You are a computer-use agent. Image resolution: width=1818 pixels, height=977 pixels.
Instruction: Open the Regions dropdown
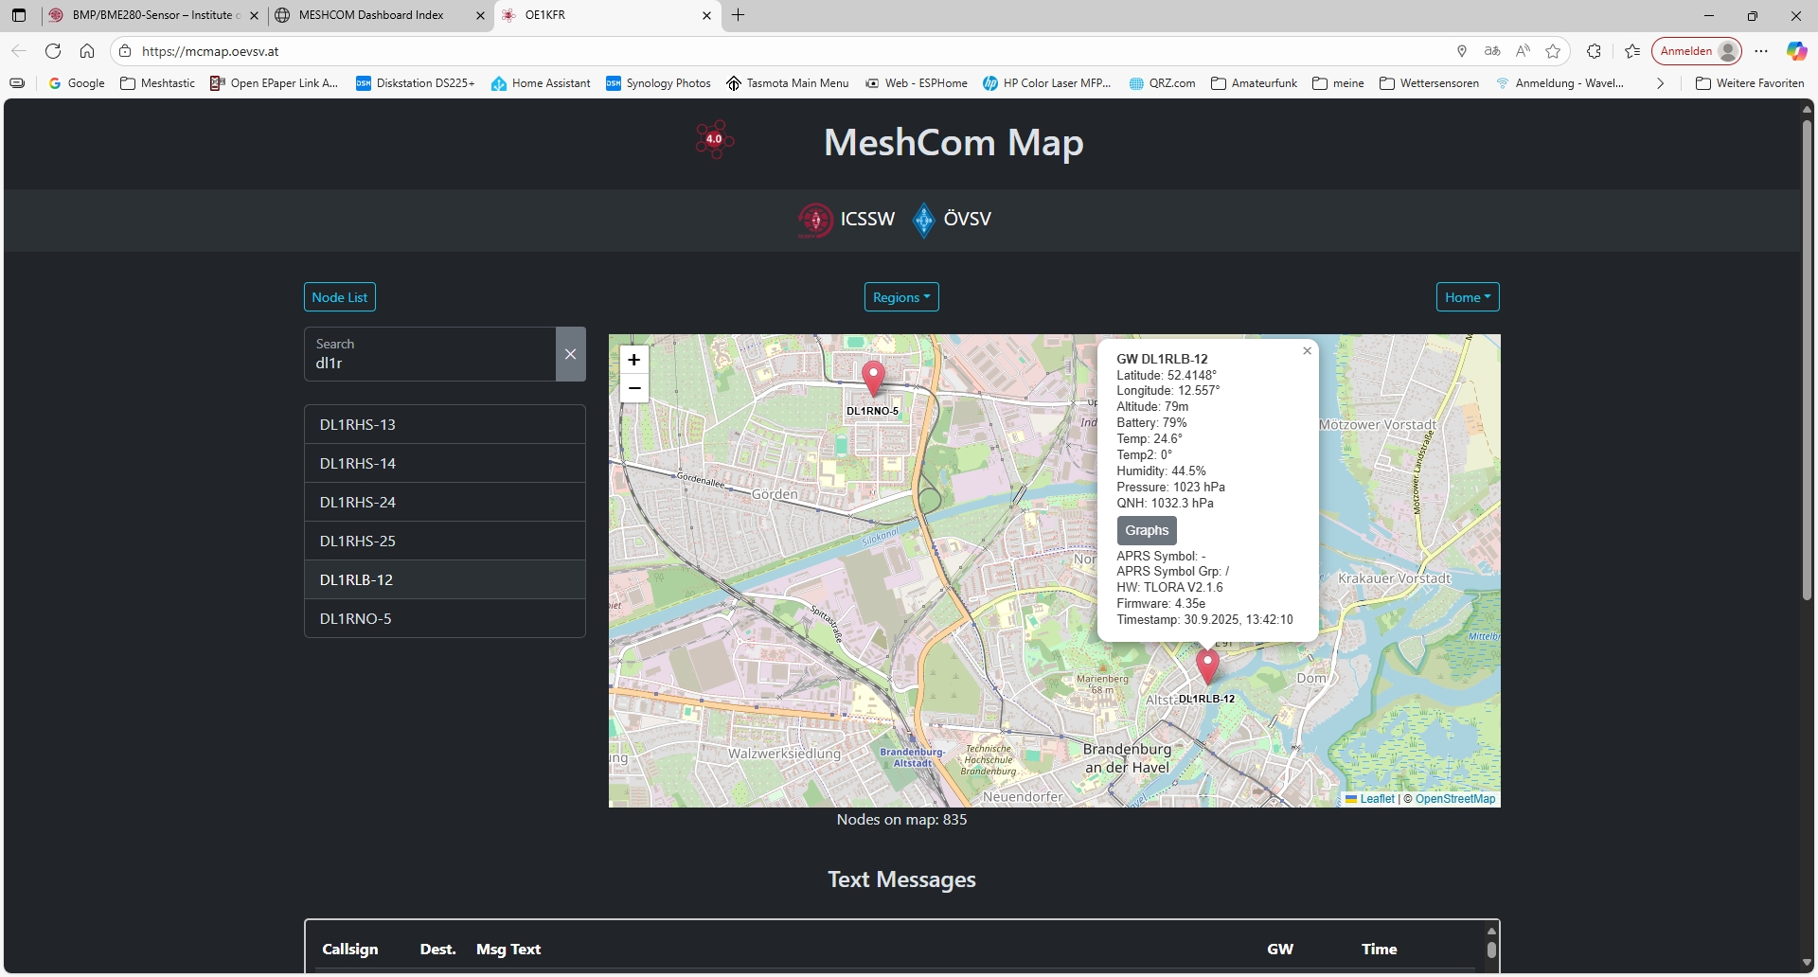click(901, 297)
